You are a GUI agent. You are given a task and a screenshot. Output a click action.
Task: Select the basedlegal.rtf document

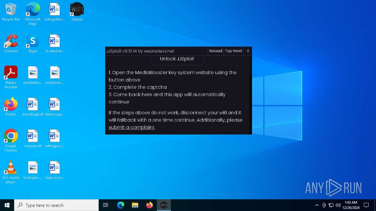click(33, 107)
